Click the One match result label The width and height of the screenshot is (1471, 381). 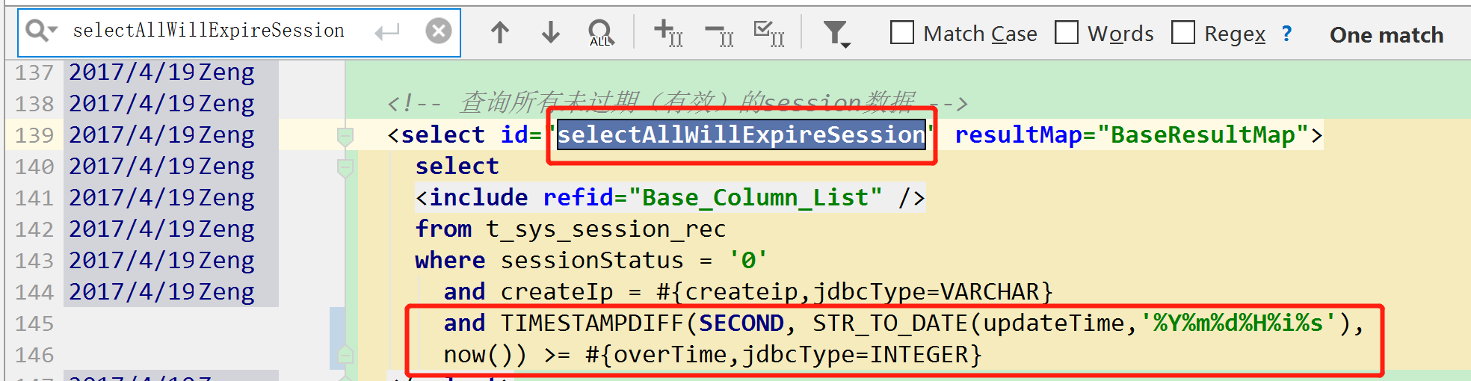1387,35
